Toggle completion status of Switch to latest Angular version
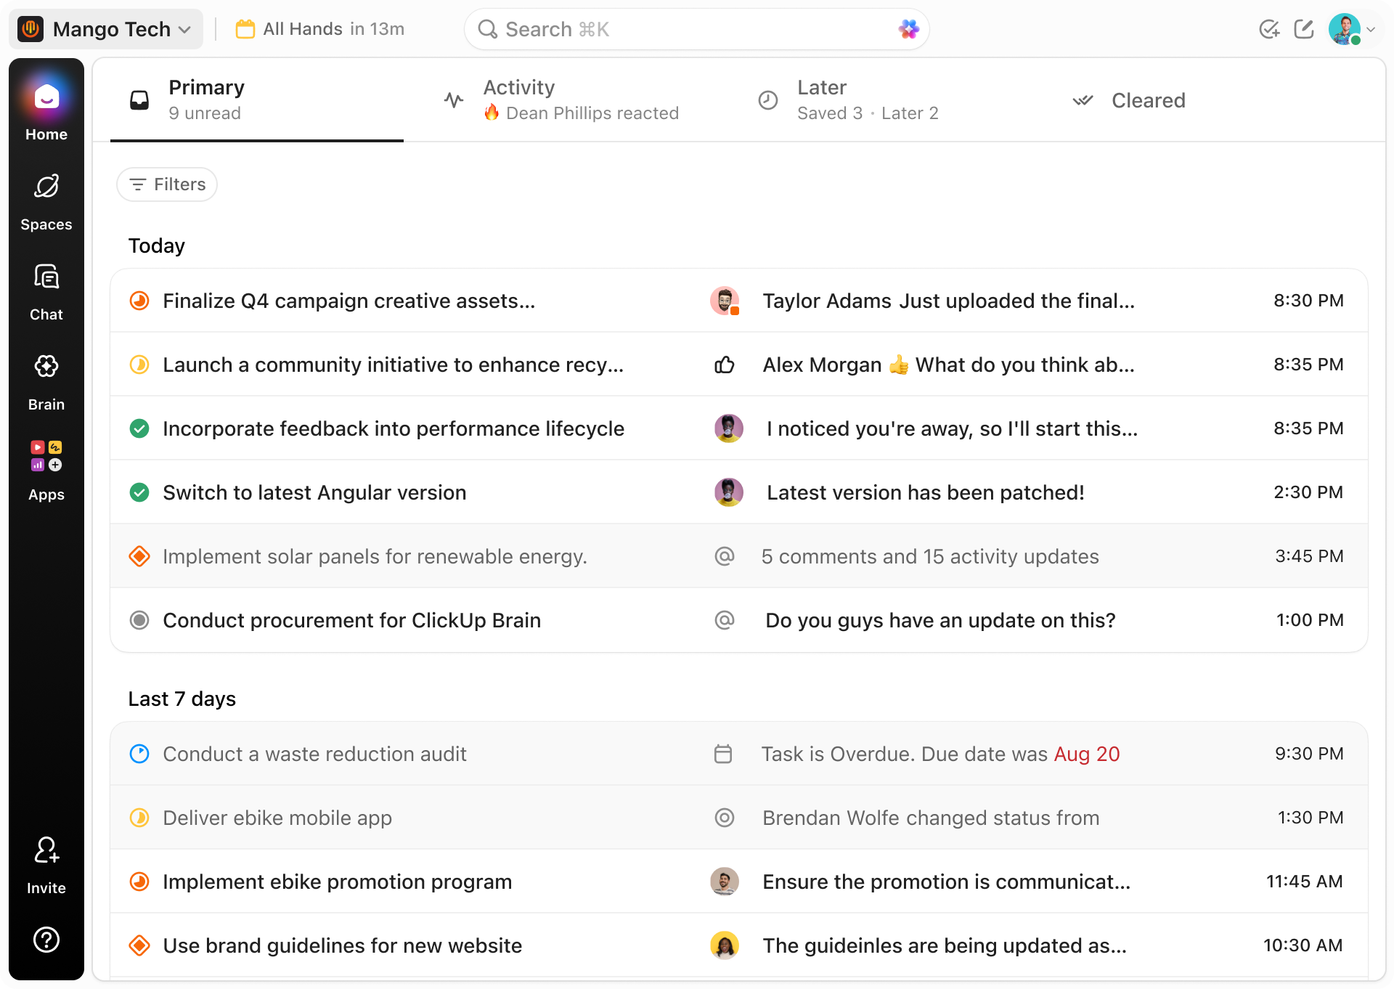This screenshot has height=989, width=1394. pyautogui.click(x=139, y=492)
